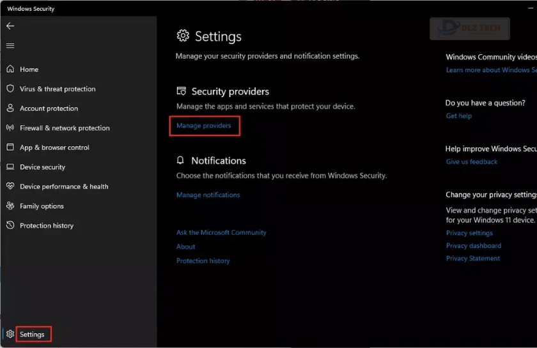Select Account protection in sidebar

[x=49, y=109]
